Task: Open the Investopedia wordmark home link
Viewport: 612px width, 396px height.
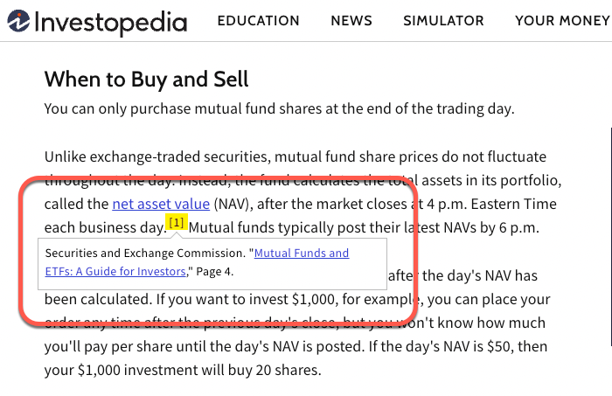Action: (110, 23)
